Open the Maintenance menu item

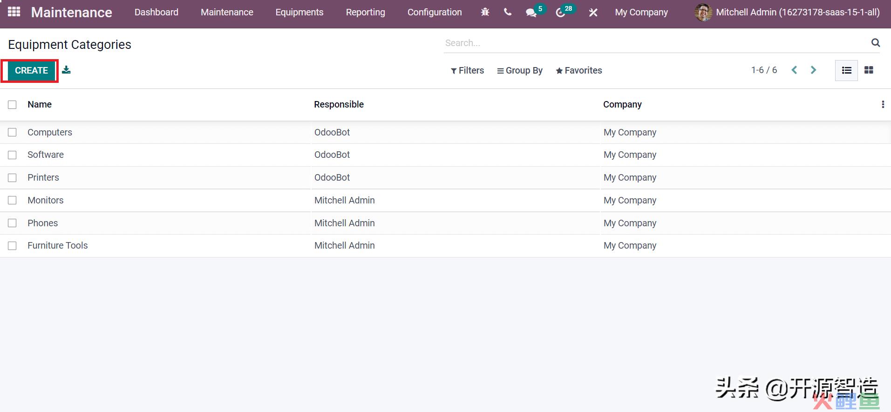coord(227,12)
